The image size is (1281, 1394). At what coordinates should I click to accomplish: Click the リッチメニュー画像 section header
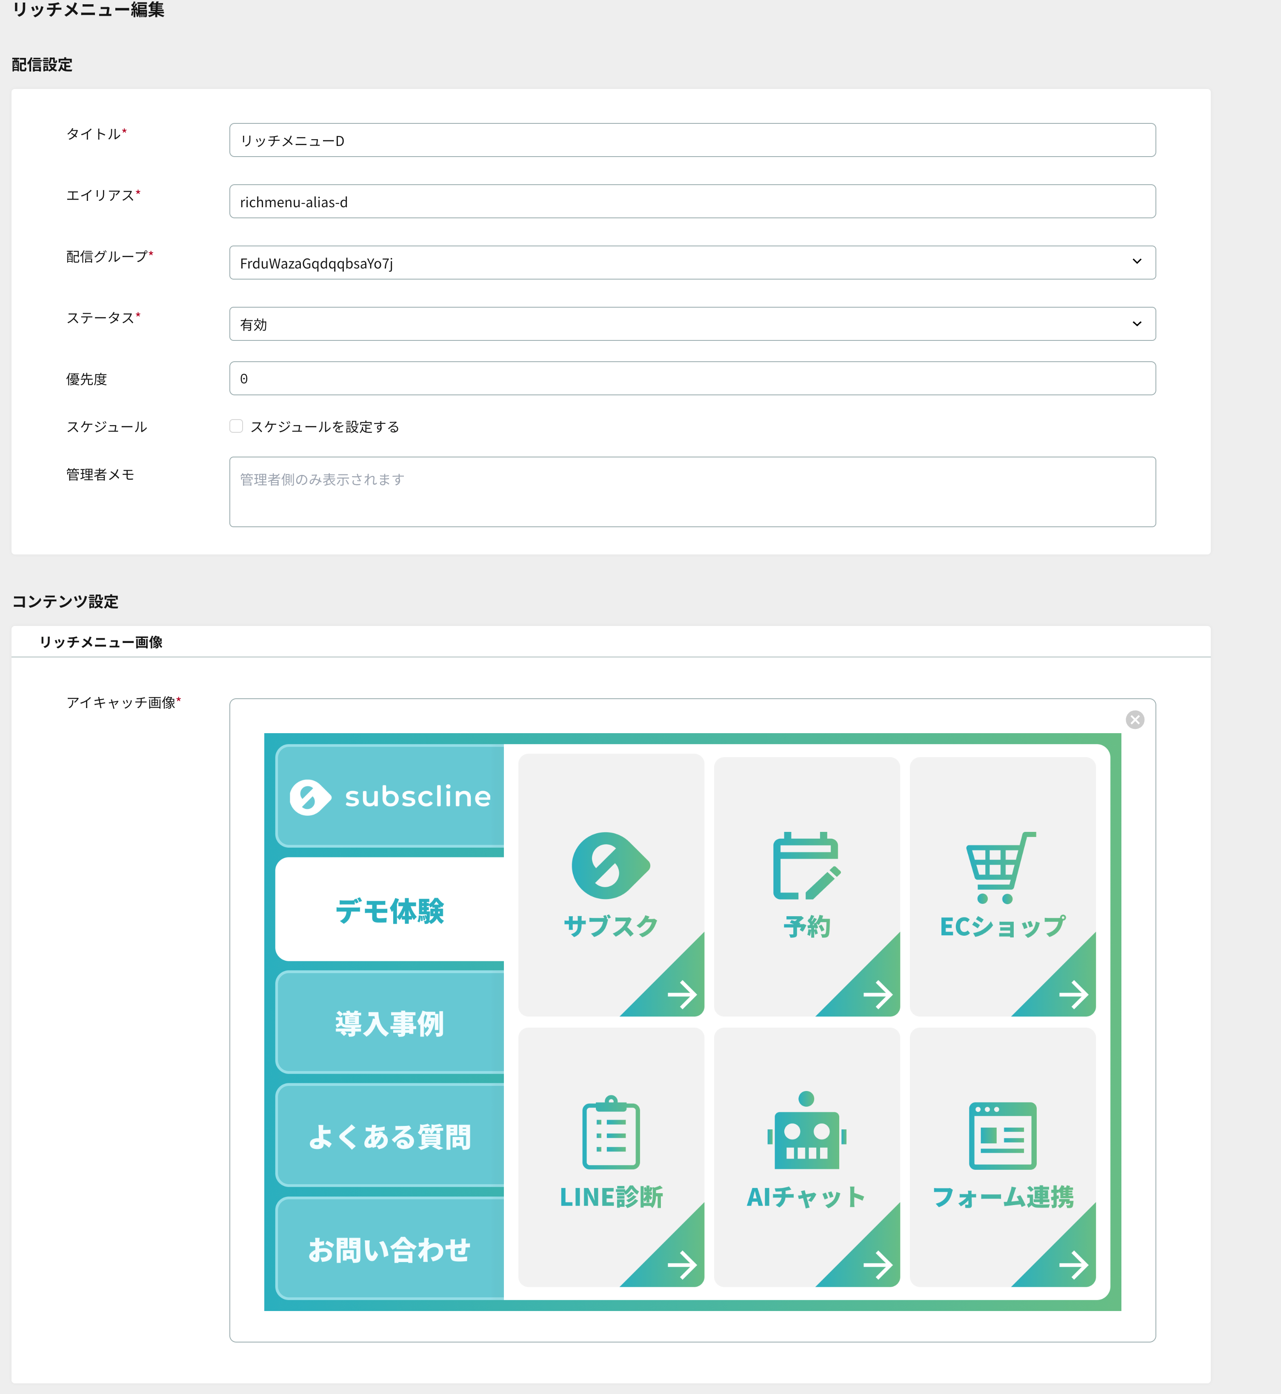(x=101, y=642)
